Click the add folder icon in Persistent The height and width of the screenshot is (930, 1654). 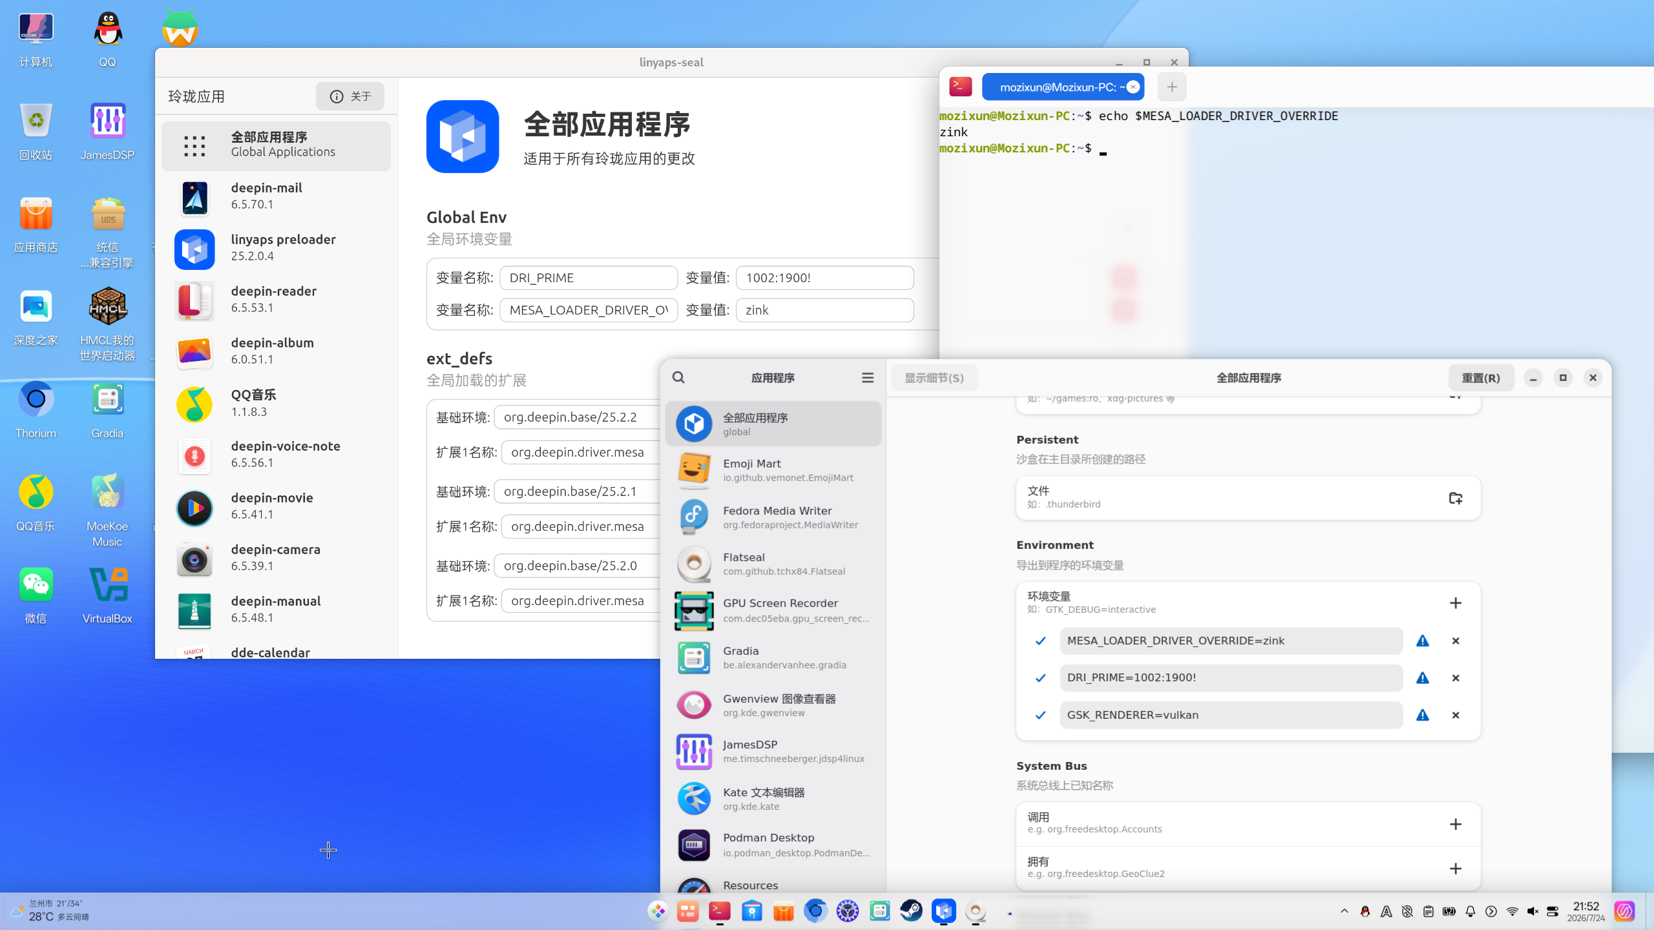(x=1455, y=498)
